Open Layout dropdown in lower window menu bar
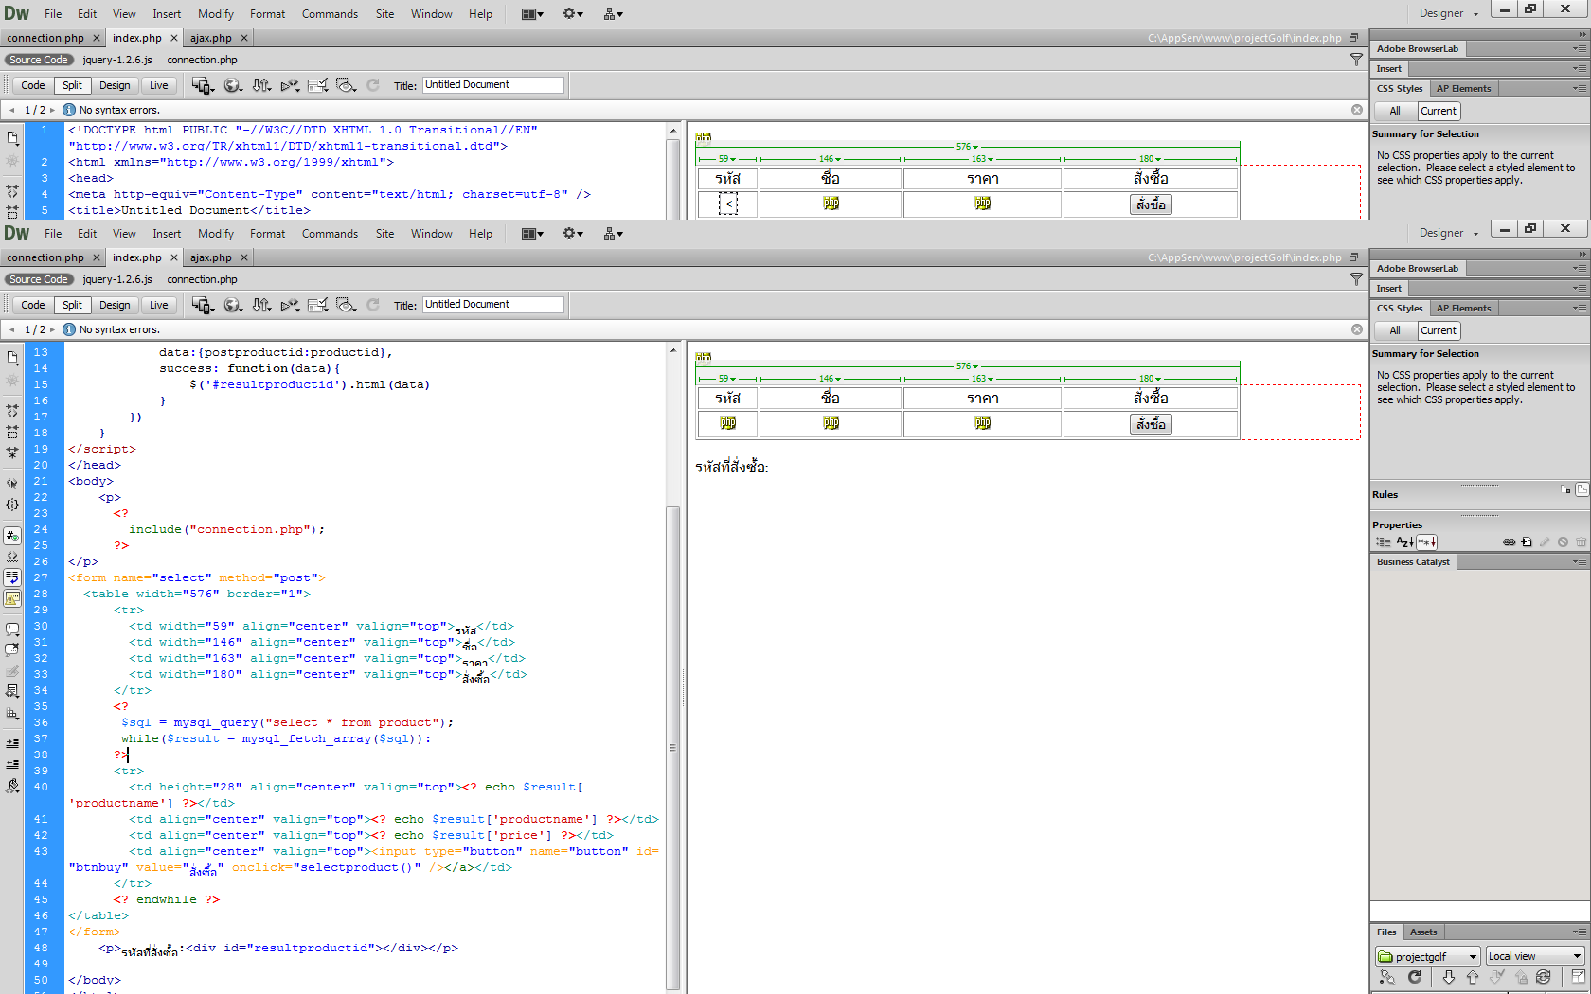The width and height of the screenshot is (1591, 994). point(532,234)
